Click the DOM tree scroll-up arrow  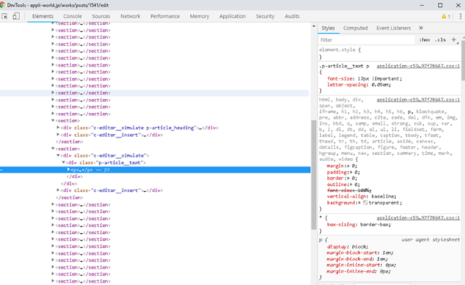pos(314,26)
